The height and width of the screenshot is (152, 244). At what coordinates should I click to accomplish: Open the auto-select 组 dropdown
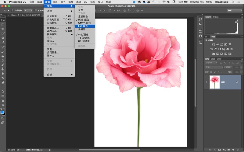coord(28,10)
